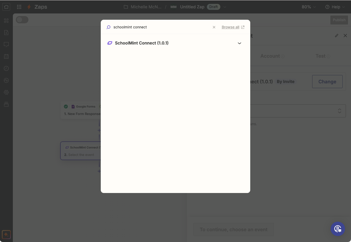Open the sidebar Zap file icon

[6, 33]
